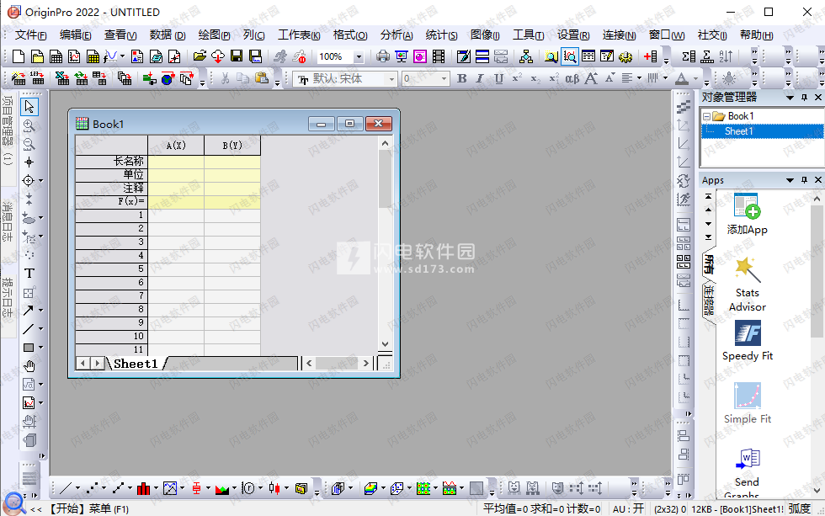The height and width of the screenshot is (516, 825).
Task: Click the Line plot icon
Action: [66, 489]
